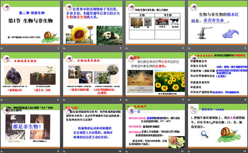Select slide 4 thumbnail about 是否有生命
This screenshot has width=248, height=153.
(x=218, y=23)
